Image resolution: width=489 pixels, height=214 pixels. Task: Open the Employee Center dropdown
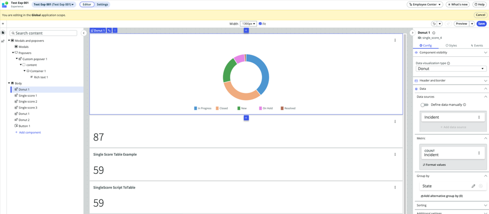coord(425,5)
